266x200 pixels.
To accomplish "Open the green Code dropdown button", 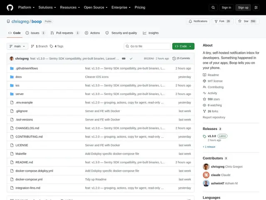I will coord(183,46).
